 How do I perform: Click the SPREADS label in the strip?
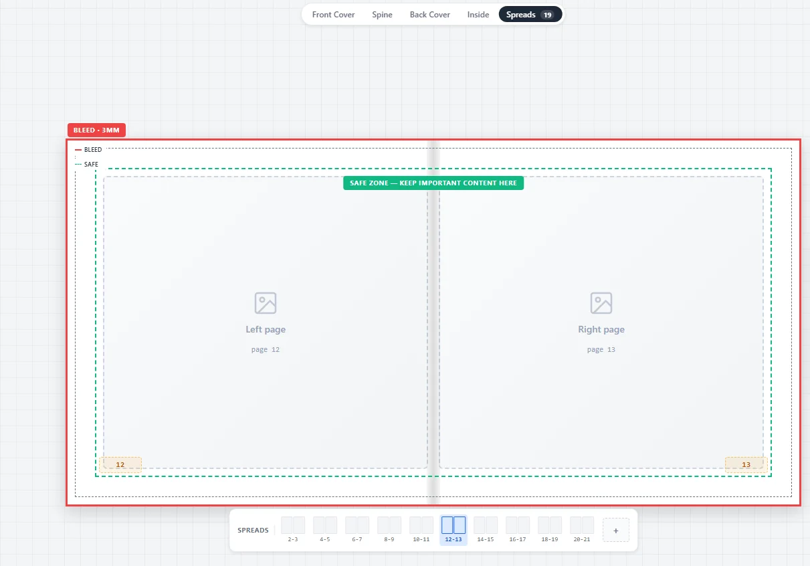click(x=253, y=531)
